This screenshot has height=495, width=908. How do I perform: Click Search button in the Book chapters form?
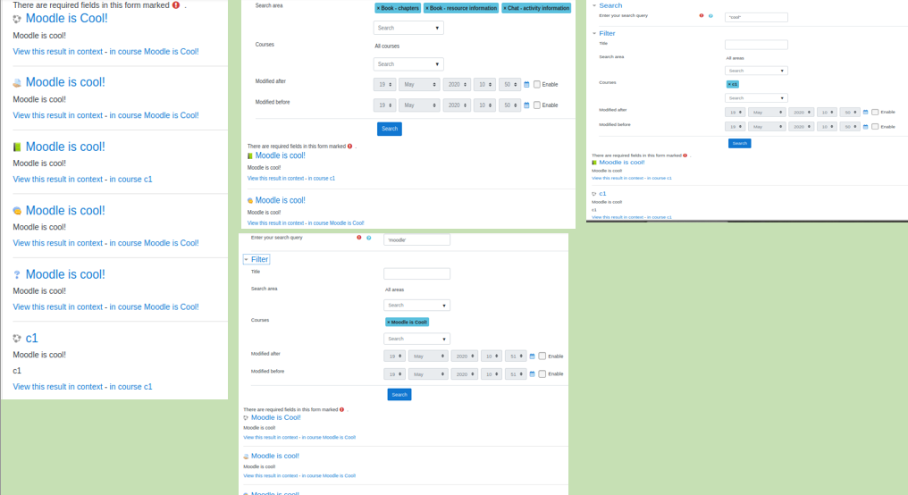[x=390, y=129]
